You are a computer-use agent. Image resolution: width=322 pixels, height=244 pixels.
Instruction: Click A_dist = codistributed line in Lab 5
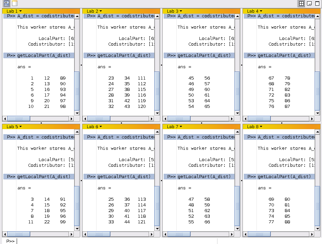point(45,137)
